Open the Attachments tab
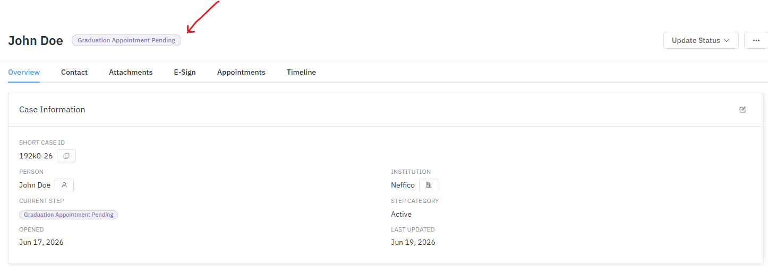 point(131,72)
